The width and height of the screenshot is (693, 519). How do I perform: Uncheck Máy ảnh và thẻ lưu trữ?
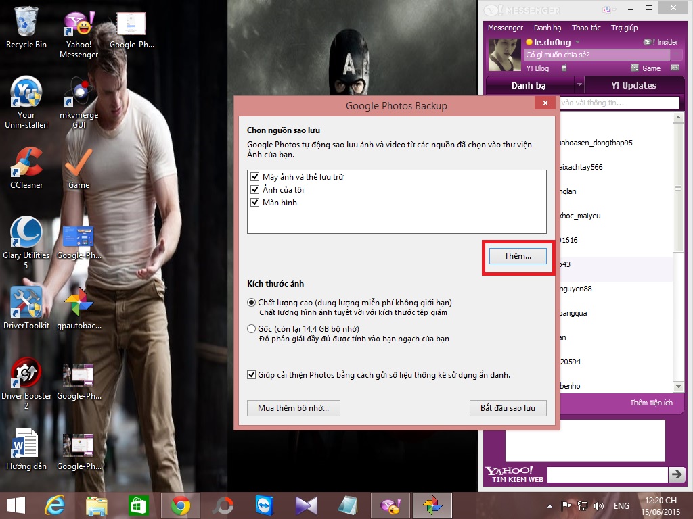(x=254, y=176)
